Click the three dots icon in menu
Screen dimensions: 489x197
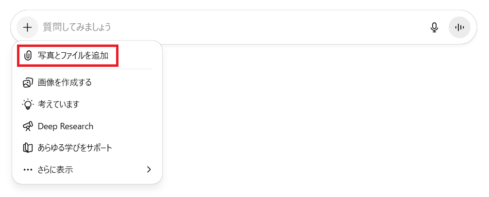28,170
